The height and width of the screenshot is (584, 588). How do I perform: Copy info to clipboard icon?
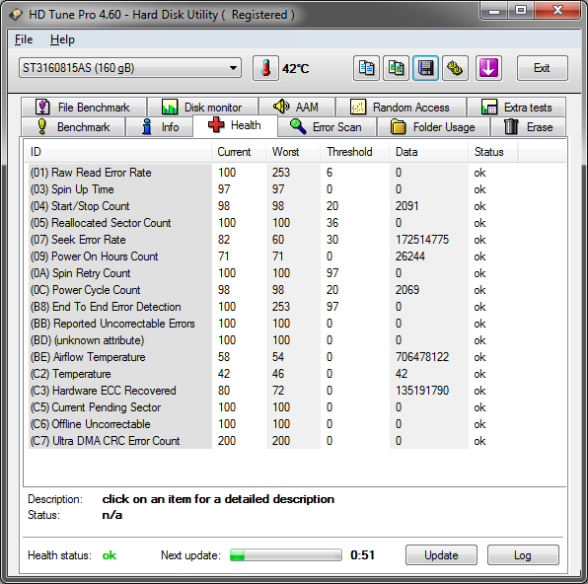click(x=366, y=68)
